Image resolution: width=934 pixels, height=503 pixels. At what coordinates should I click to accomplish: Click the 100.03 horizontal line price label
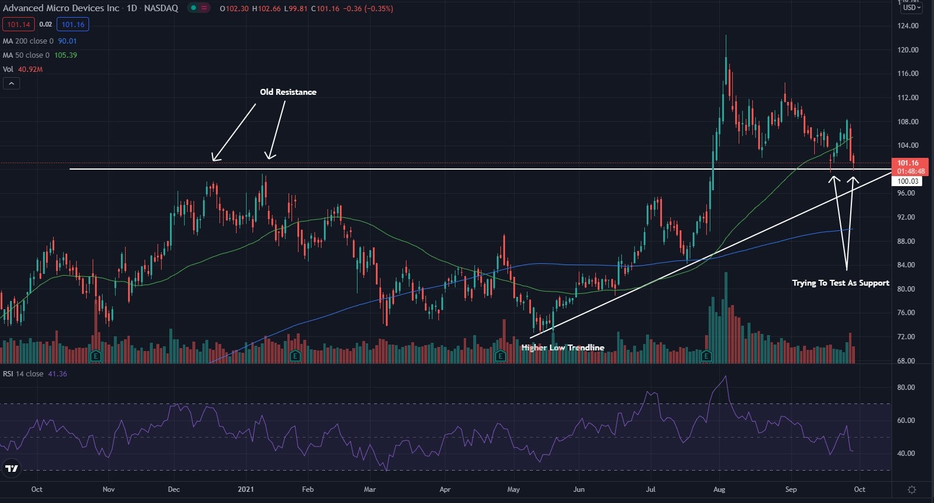click(x=907, y=181)
